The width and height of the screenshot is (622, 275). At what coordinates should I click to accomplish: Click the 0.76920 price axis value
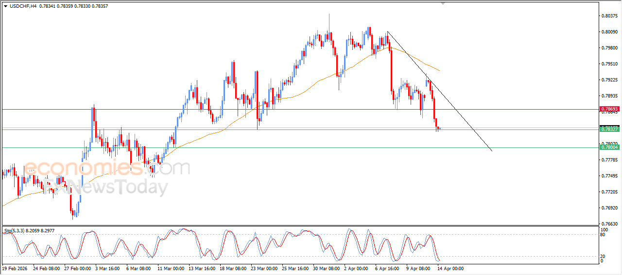[610, 208]
